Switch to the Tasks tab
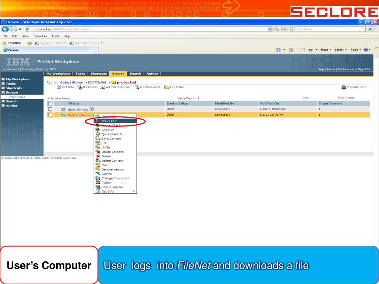Screen dimensions: 379x284 (80, 74)
